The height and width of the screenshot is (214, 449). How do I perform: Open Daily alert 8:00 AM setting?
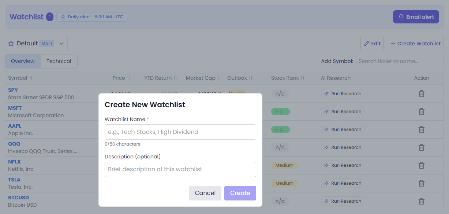[92, 17]
